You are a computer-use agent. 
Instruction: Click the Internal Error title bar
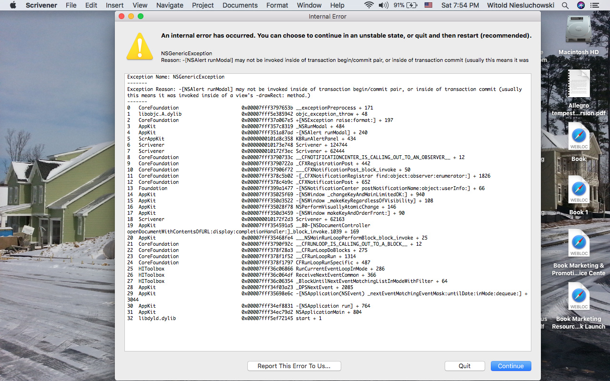[x=328, y=16]
